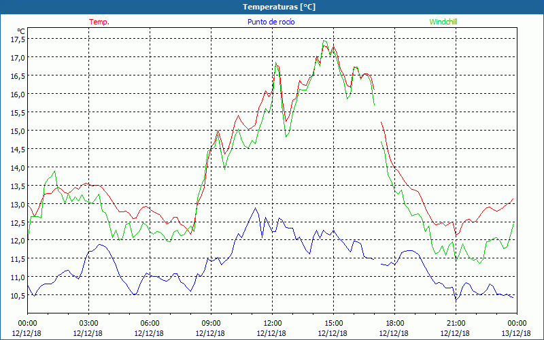Click the 18:00 time axis label

[394, 324]
